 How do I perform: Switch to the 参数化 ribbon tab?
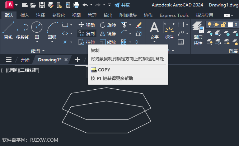(58, 15)
